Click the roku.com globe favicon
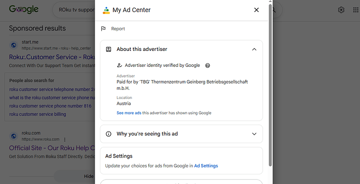The image size is (360, 184). [x=13, y=136]
